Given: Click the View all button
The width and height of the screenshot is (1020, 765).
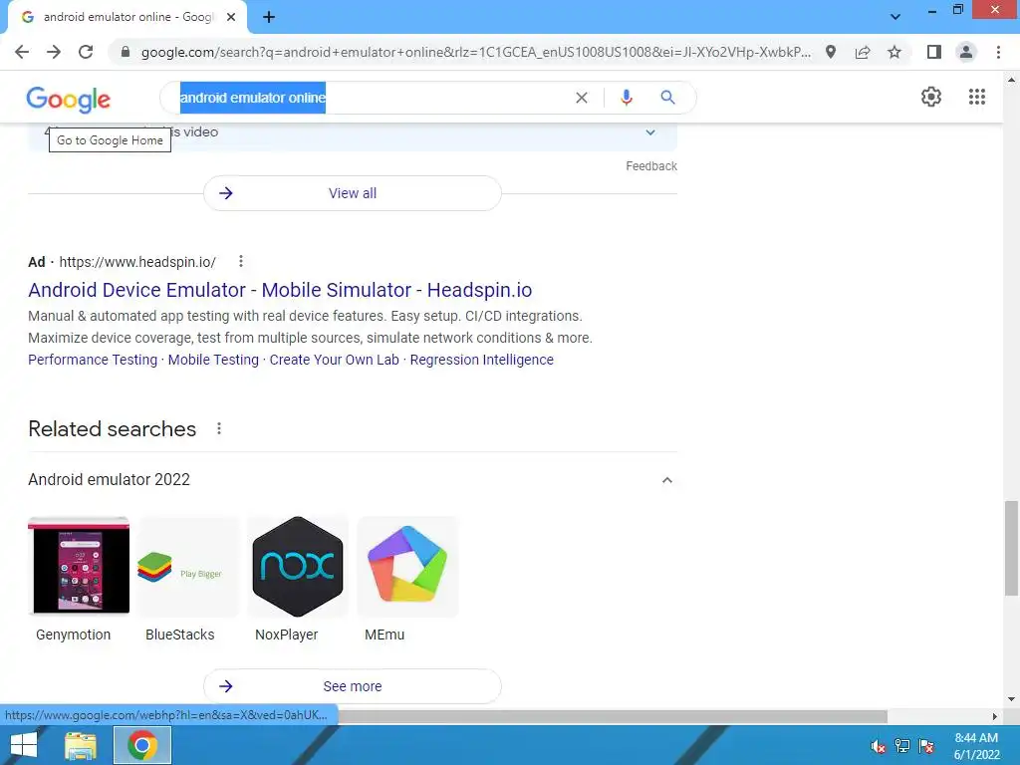Looking at the screenshot, I should tap(352, 193).
